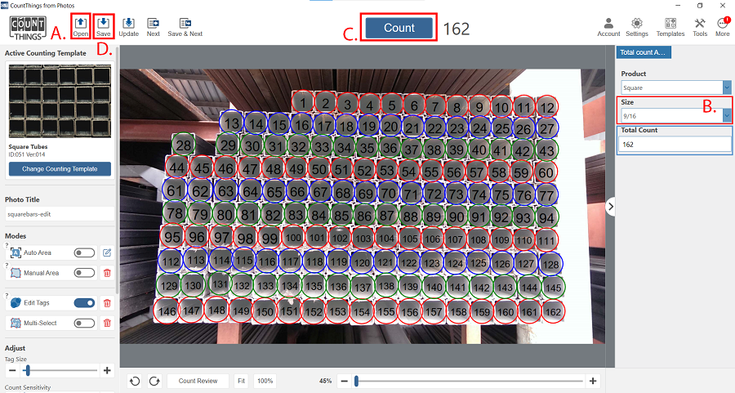
Task: Open the Templates icon
Action: 670,22
